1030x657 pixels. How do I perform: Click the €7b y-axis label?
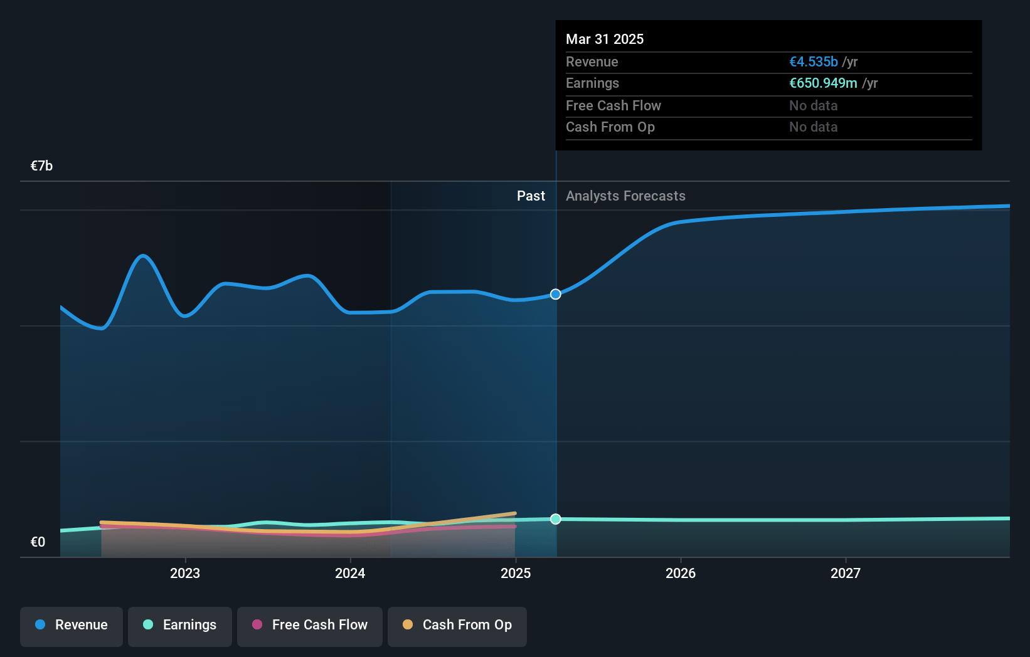[x=41, y=166]
